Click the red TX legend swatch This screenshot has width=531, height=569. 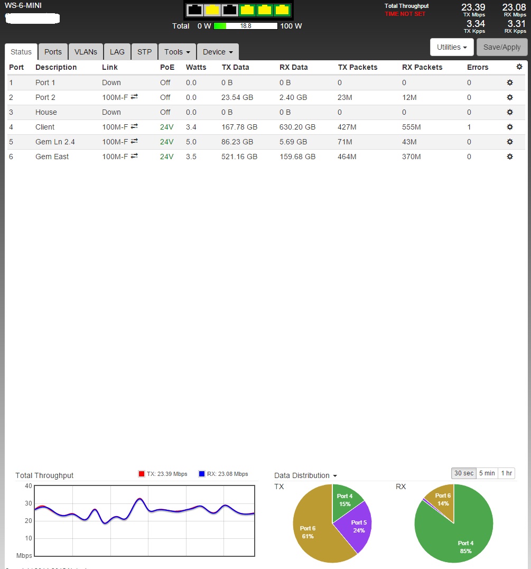(x=141, y=474)
